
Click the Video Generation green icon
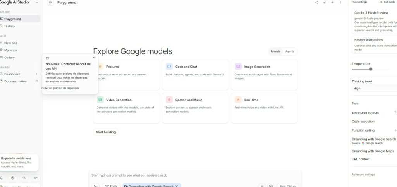pyautogui.click(x=100, y=100)
